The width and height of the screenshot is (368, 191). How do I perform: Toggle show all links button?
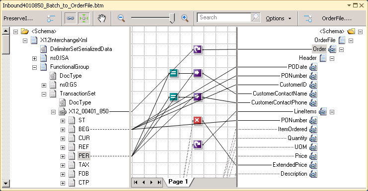click(71, 18)
